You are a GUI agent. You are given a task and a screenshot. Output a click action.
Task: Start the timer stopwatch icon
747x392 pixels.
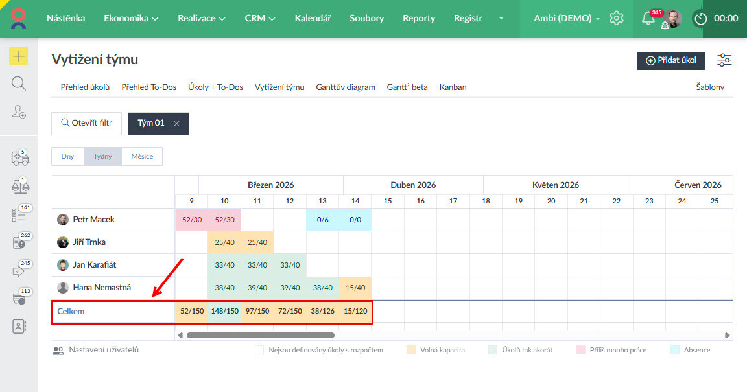pos(700,19)
